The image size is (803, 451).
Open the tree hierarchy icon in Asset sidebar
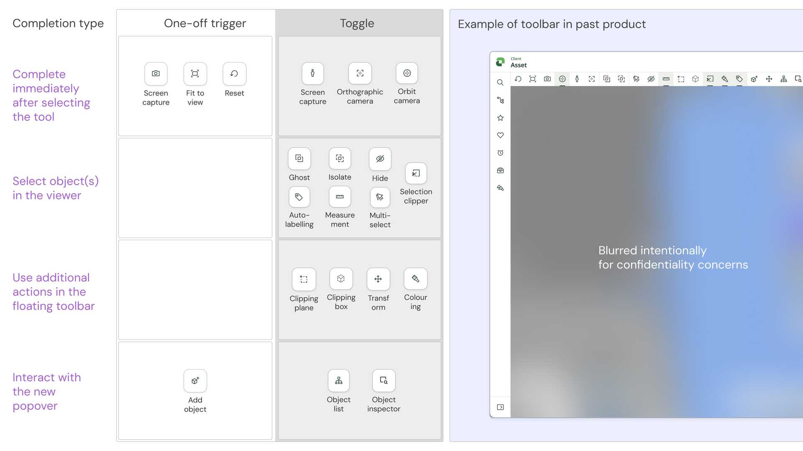[500, 100]
